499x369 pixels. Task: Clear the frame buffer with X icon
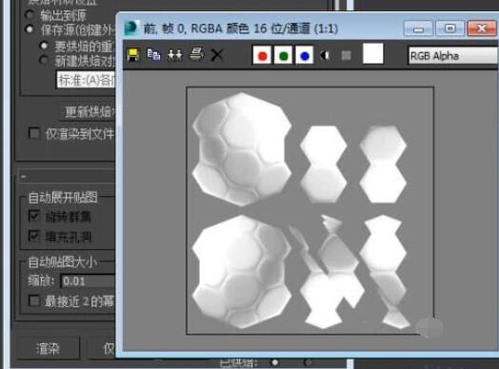217,55
